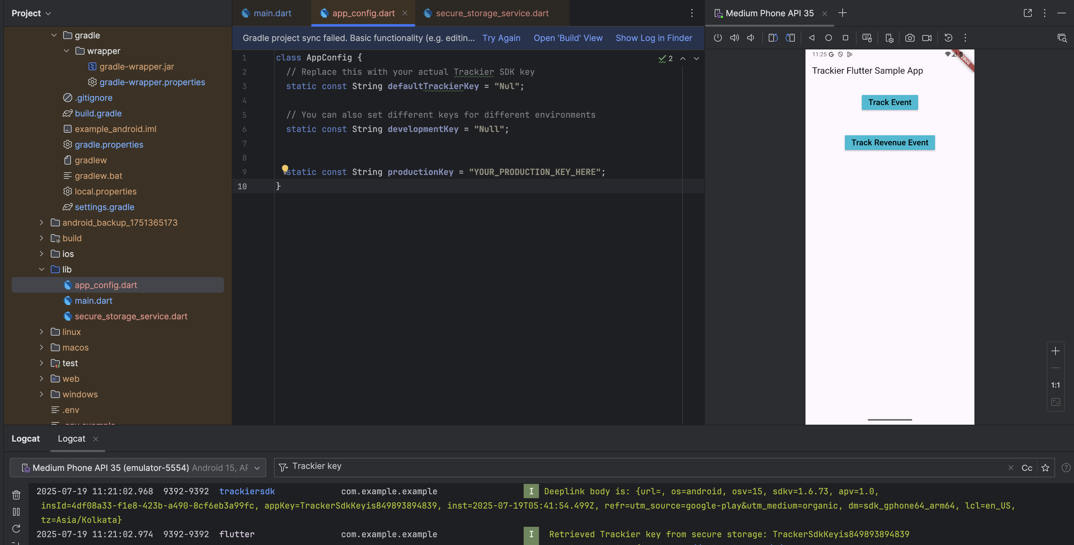Viewport: 1074px width, 545px height.
Task: Click Open 'Build' View link
Action: pos(568,38)
